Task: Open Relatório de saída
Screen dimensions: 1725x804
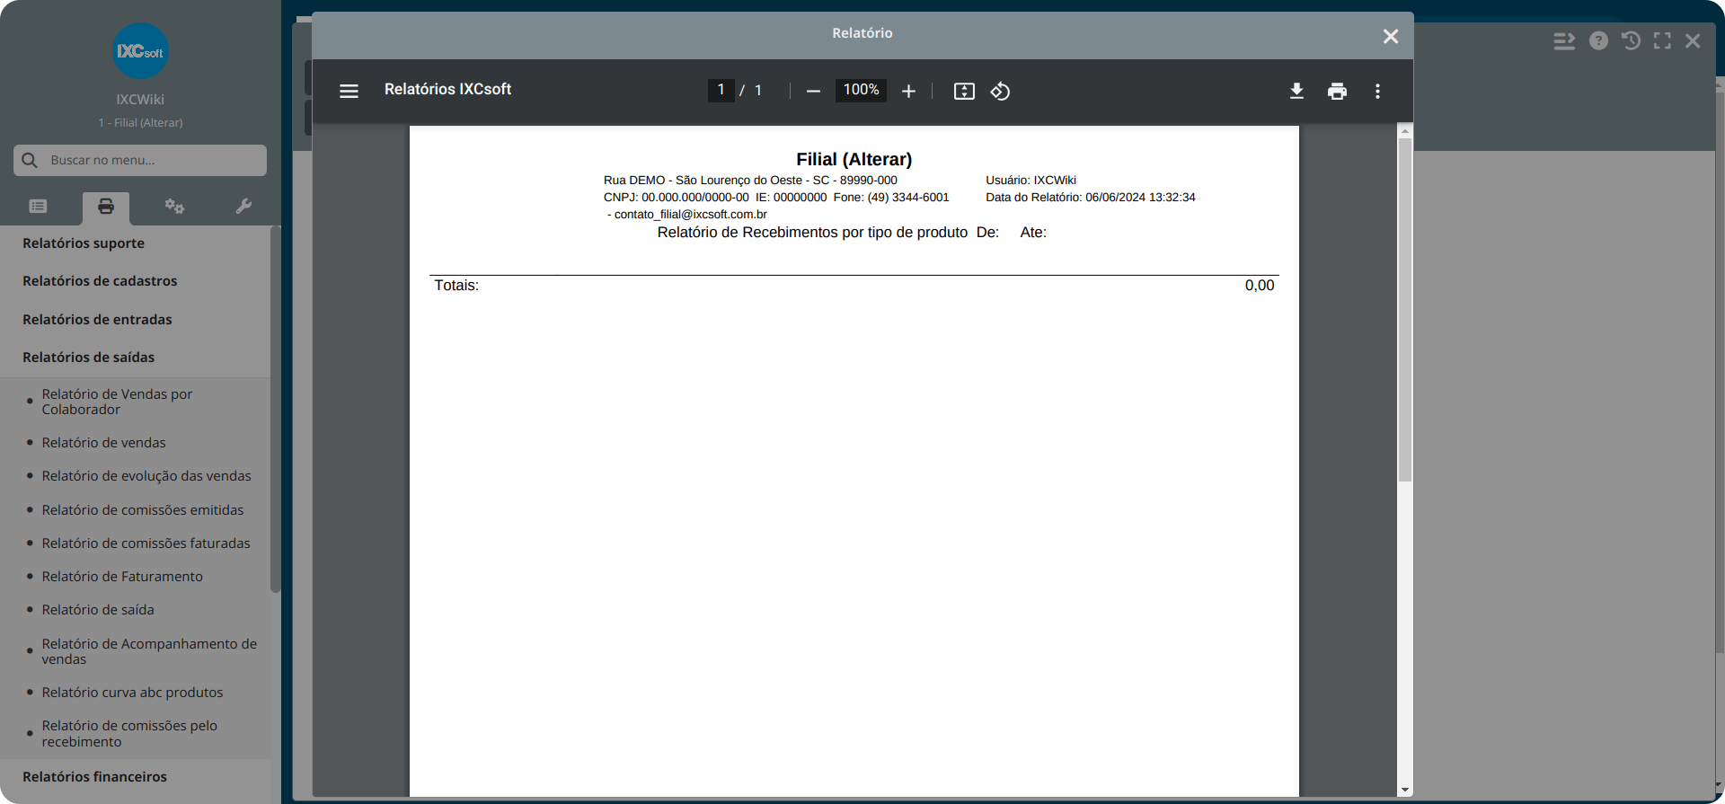Action: (x=98, y=610)
